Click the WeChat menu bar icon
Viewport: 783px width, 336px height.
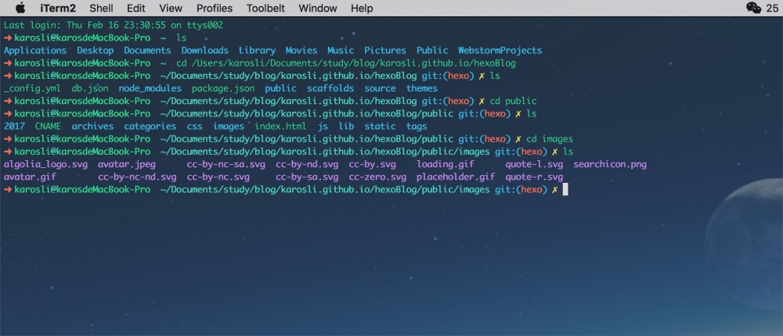[x=753, y=8]
